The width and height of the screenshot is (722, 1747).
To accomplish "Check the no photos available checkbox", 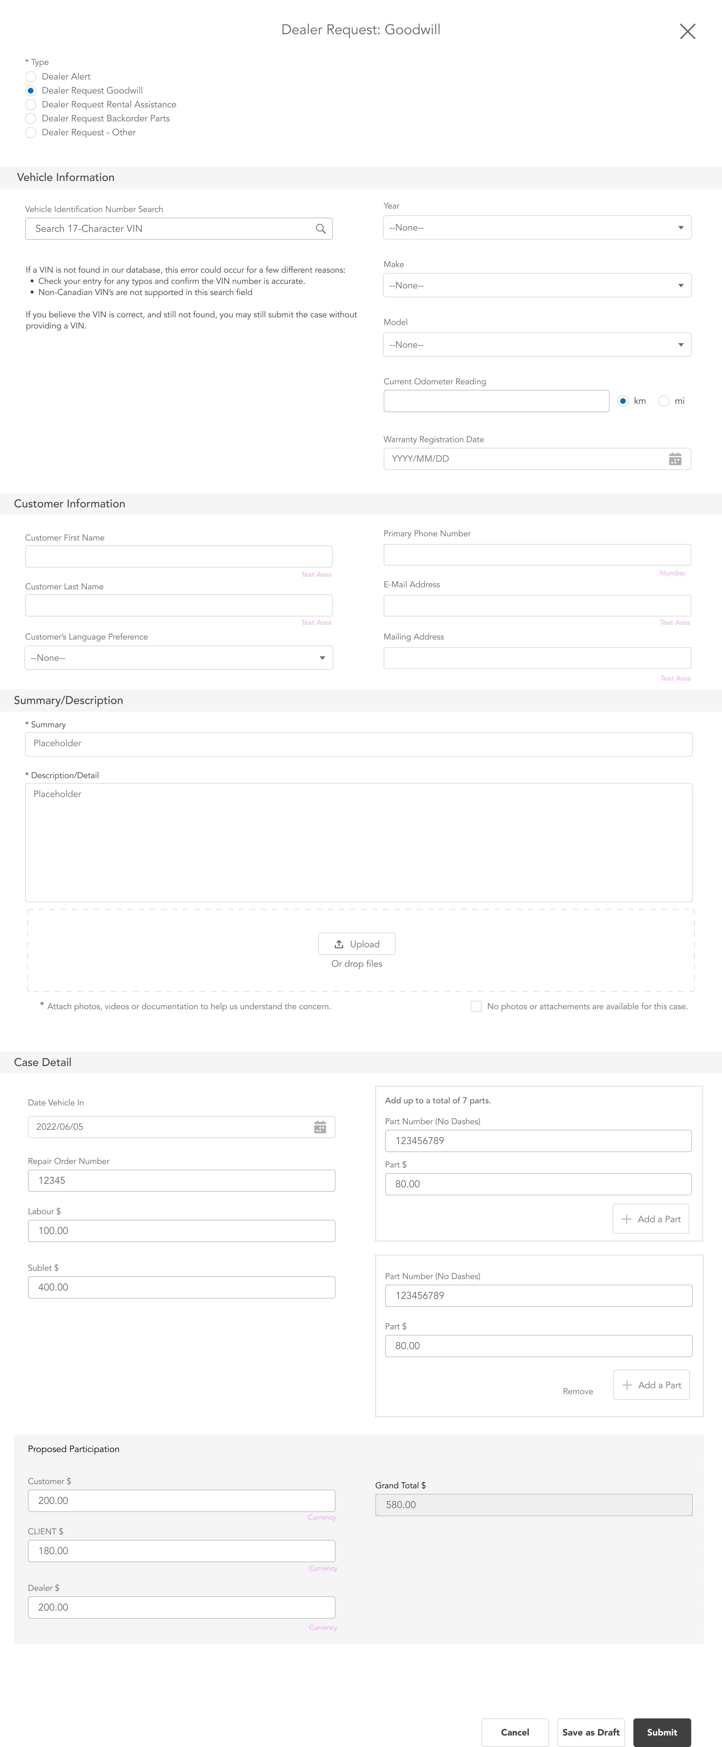I will (x=476, y=1006).
